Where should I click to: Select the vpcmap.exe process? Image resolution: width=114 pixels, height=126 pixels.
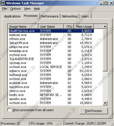[51, 63]
